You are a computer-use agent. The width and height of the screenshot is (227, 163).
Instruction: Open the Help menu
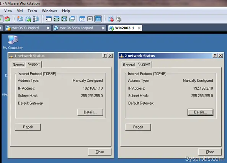tap(66, 11)
